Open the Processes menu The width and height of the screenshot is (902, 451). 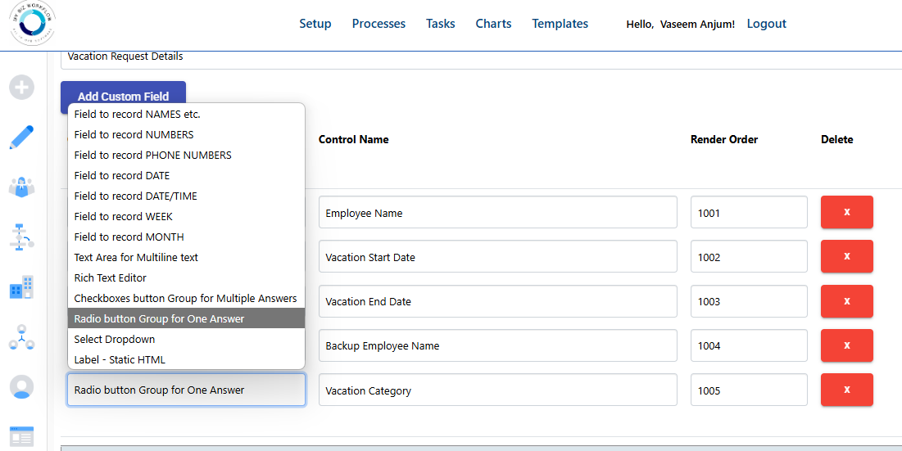point(378,24)
